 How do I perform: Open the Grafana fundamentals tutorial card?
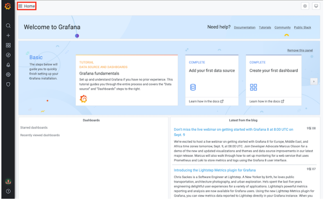127,80
